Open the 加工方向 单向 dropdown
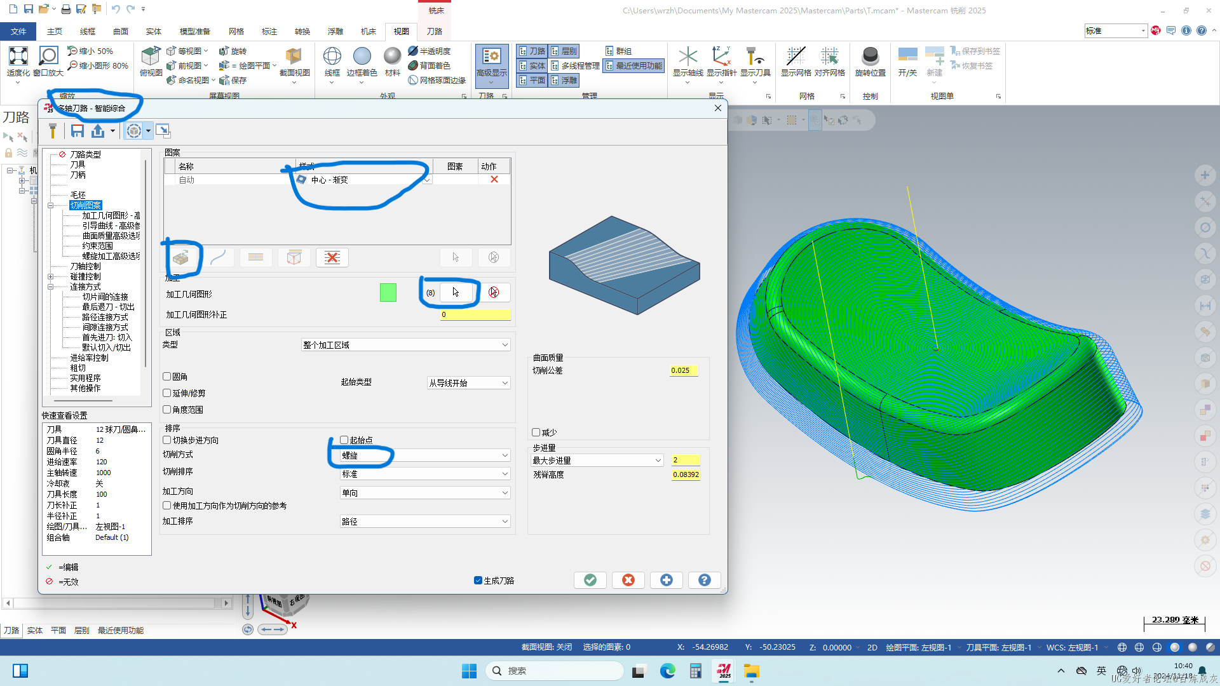This screenshot has height=686, width=1220. (425, 493)
